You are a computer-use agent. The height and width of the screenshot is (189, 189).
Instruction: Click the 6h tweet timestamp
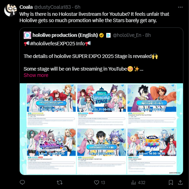(77, 7)
